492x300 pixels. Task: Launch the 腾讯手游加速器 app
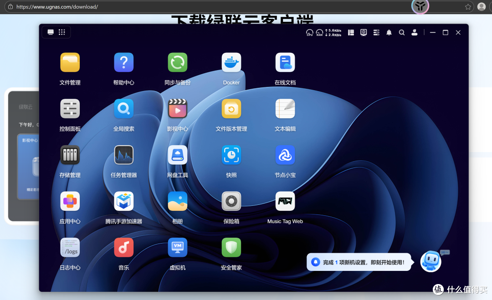coord(123,201)
